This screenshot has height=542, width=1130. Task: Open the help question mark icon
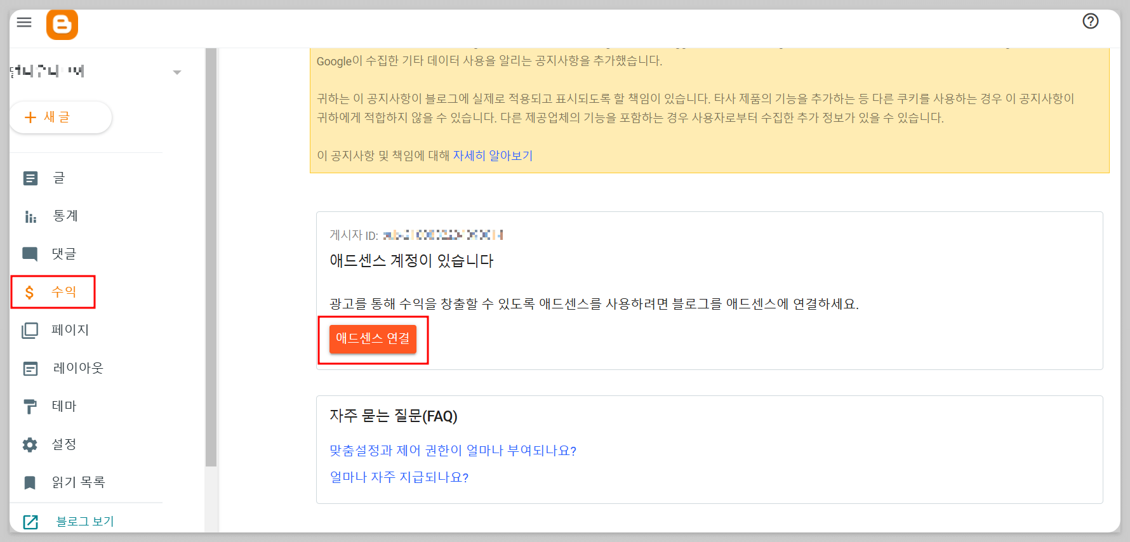pyautogui.click(x=1091, y=22)
